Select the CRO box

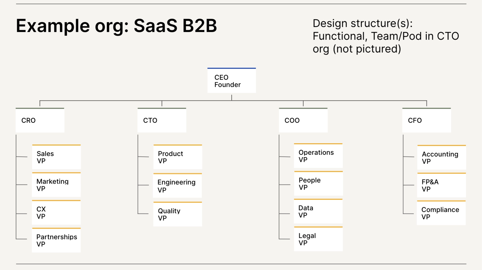[x=40, y=120]
